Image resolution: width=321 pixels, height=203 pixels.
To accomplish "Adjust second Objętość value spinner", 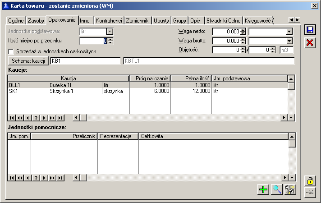I will click(x=272, y=50).
